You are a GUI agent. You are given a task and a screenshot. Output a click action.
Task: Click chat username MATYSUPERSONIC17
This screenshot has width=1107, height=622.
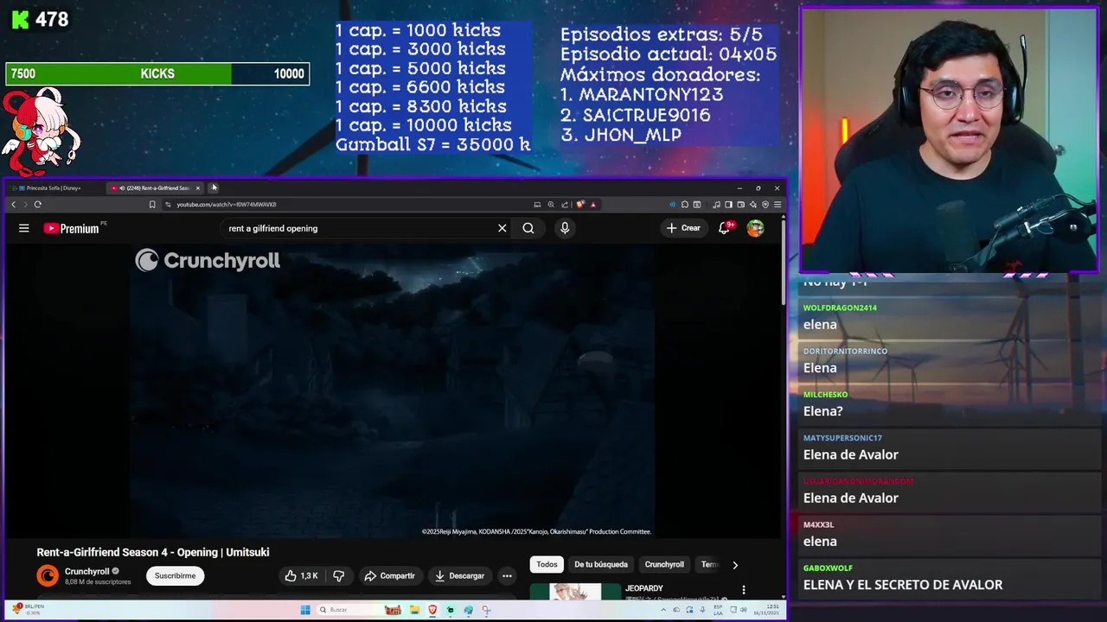(x=842, y=438)
